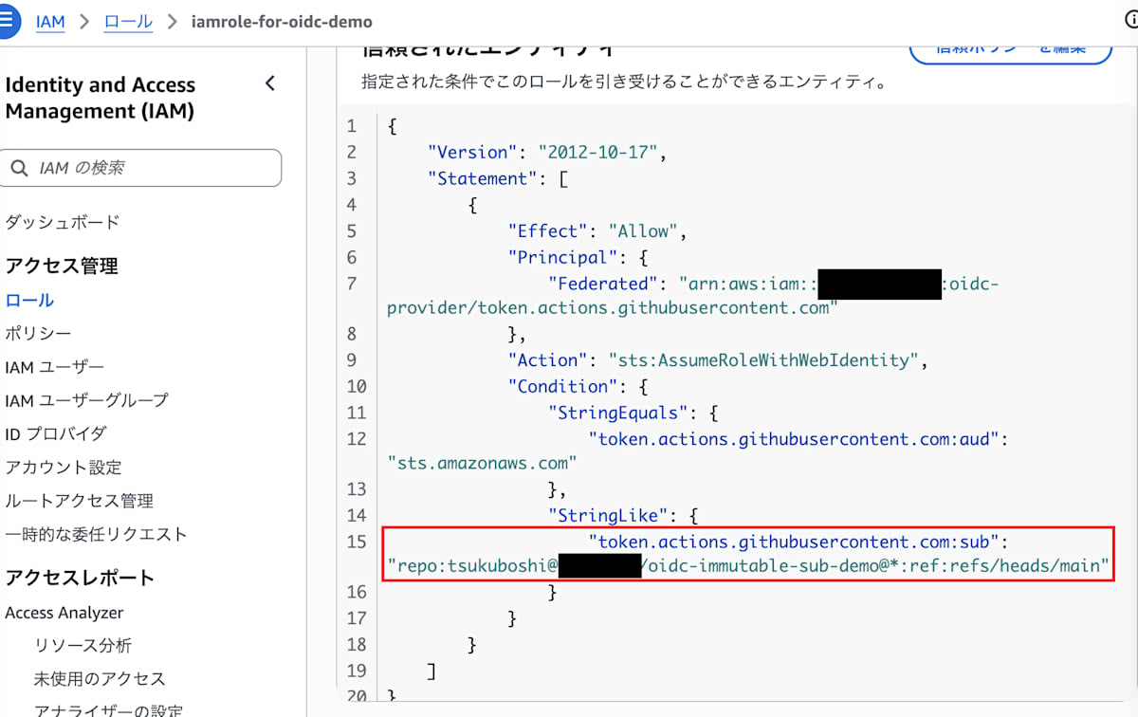Image resolution: width=1138 pixels, height=717 pixels.
Task: Click the "Action": "sts:AssumeRoleWithWebIdentity" line
Action: point(717,360)
